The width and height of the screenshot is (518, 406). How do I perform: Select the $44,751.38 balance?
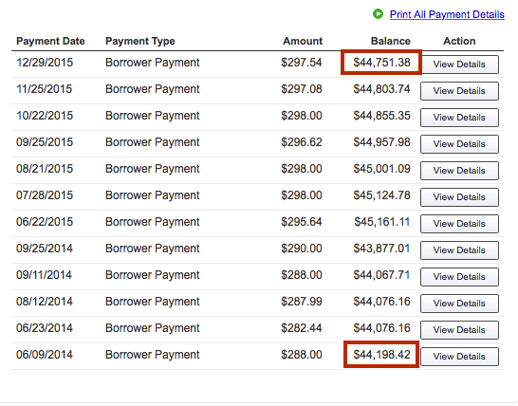[382, 63]
